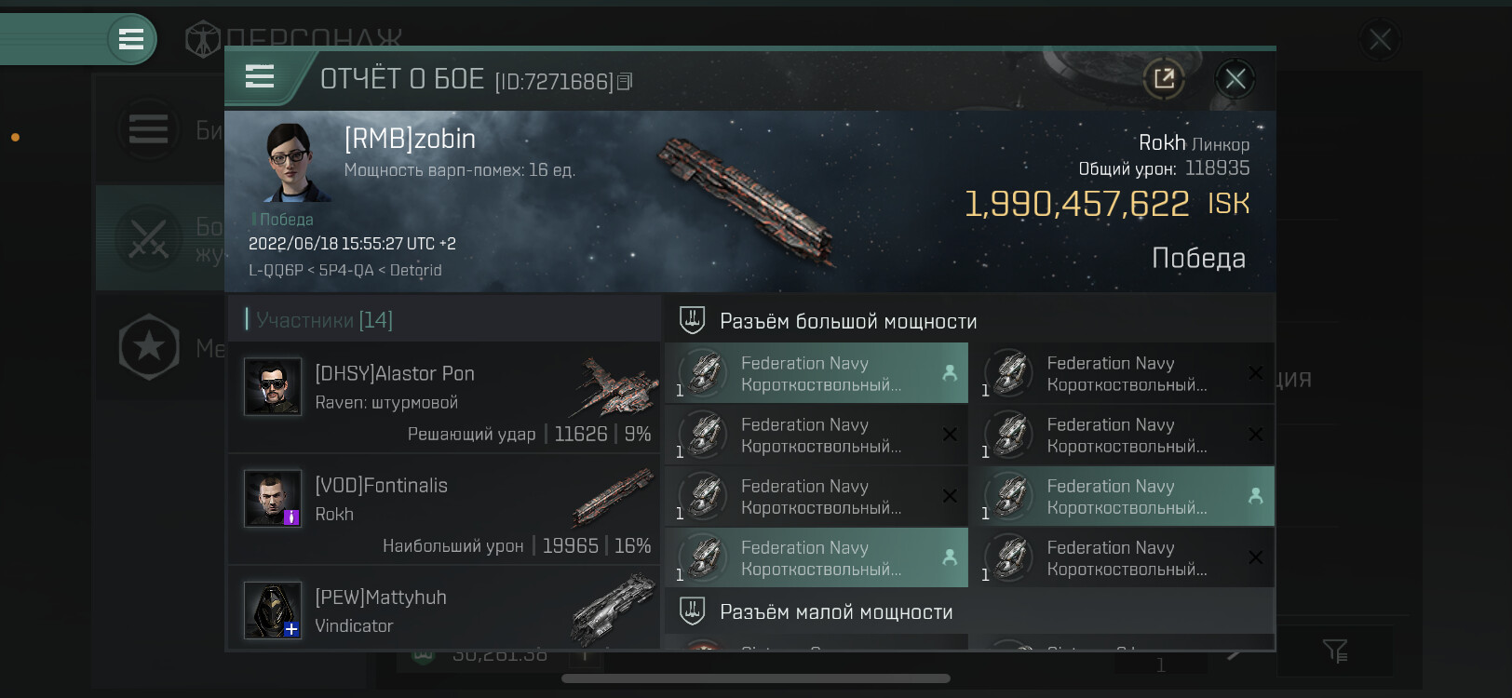Select the bottom-left highlighted Federation Navy railgun

pyautogui.click(x=816, y=557)
